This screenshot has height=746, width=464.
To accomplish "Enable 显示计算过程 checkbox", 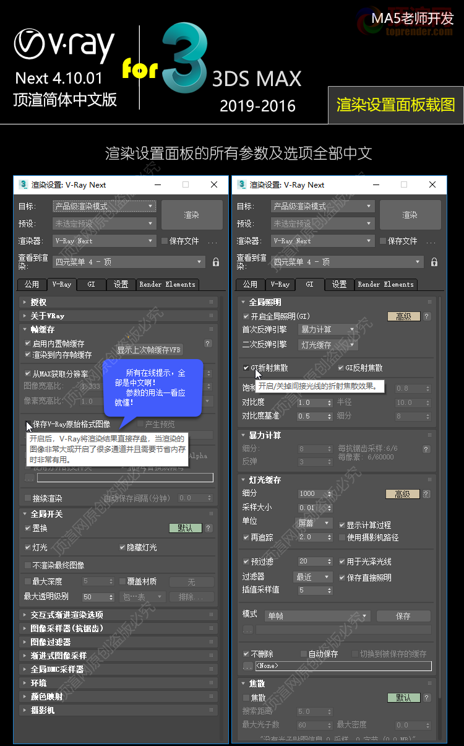I will click(x=342, y=525).
